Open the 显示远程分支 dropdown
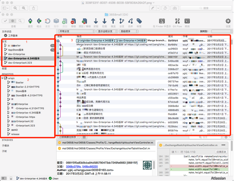Image resolution: width=234 pixels, height=183 pixels. click(x=107, y=31)
